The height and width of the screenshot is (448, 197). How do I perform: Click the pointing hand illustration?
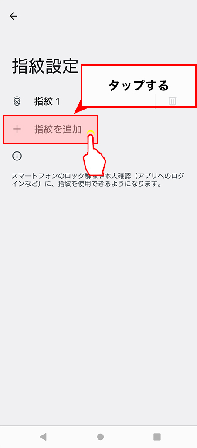(x=94, y=154)
